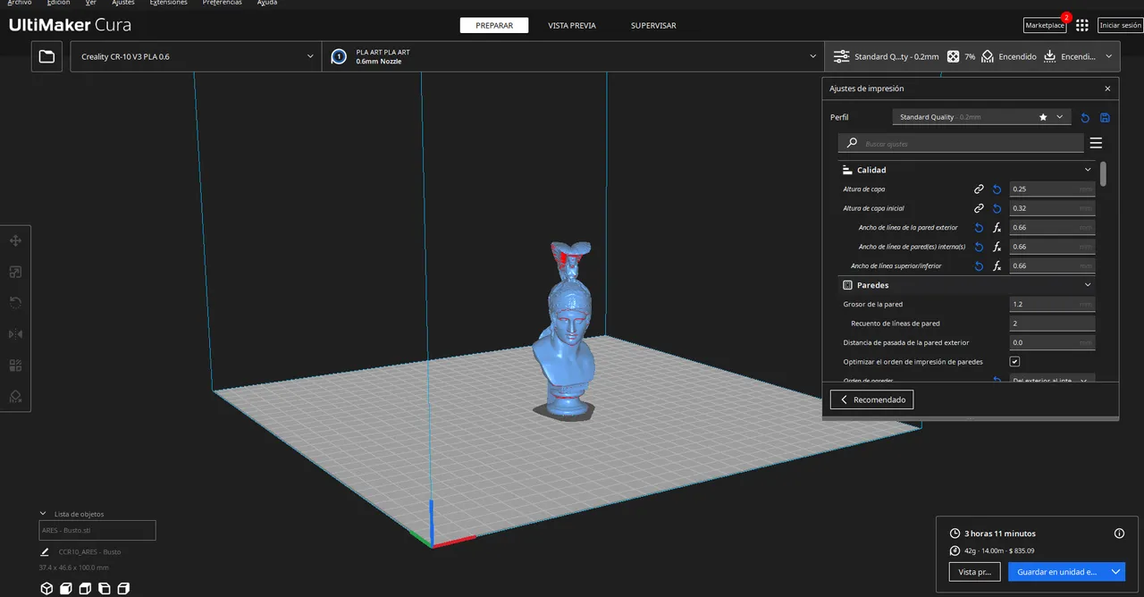Click link icon beside Altura de capa
The width and height of the screenshot is (1144, 597).
pos(979,189)
